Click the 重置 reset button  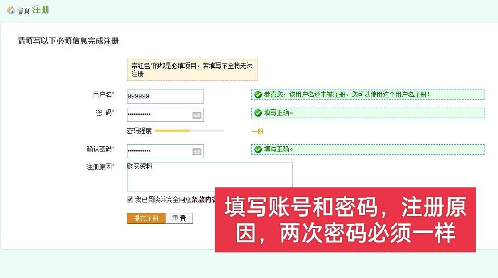coord(179,218)
